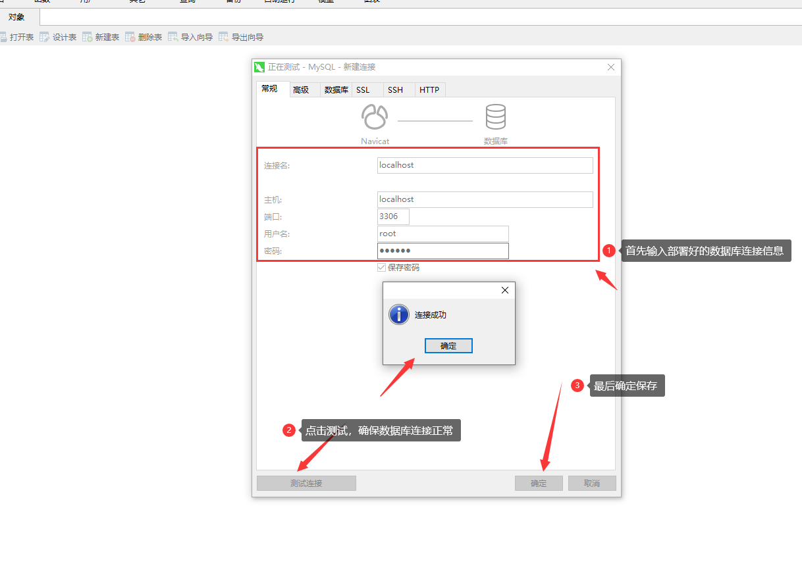This screenshot has height=575, width=802.
Task: Toggle the Save Password (保存密码) checkbox
Action: [x=381, y=267]
